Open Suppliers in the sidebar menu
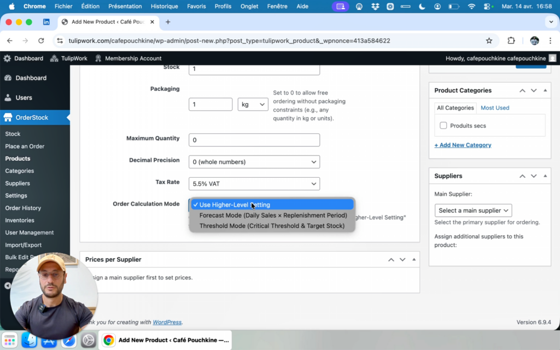Screen dimensions: 560x350 (17, 183)
